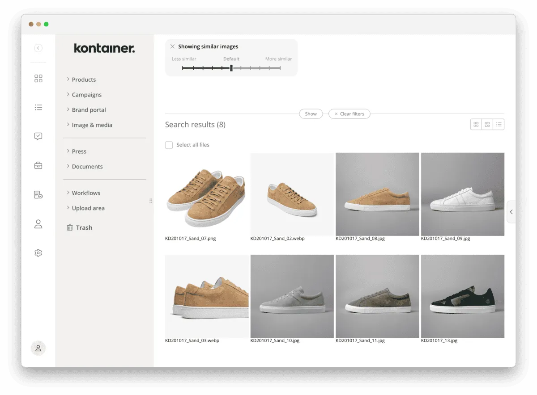Screen dimensions: 537x395
Task: Open the list view icon in left rail
Action: (38, 107)
